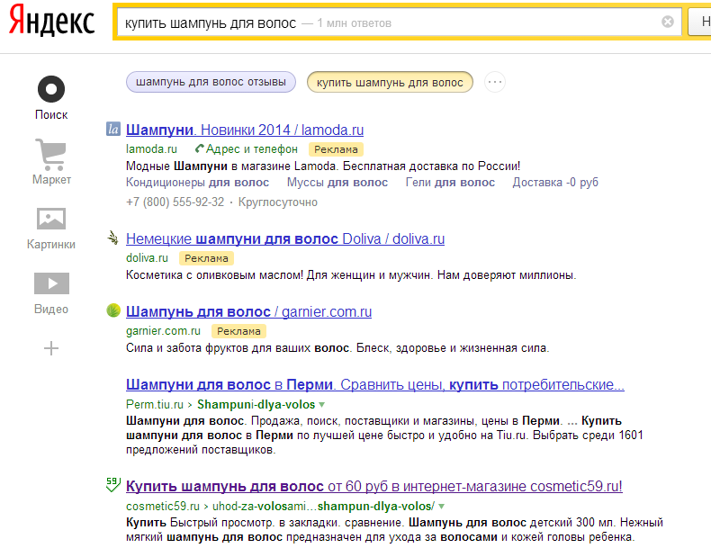Click the Реклама label under the lamoda result
Image resolution: width=711 pixels, height=557 pixels.
click(336, 149)
